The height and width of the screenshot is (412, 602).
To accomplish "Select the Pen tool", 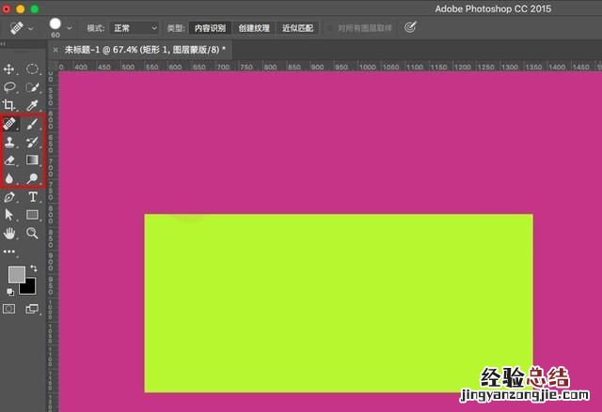I will pos(9,197).
